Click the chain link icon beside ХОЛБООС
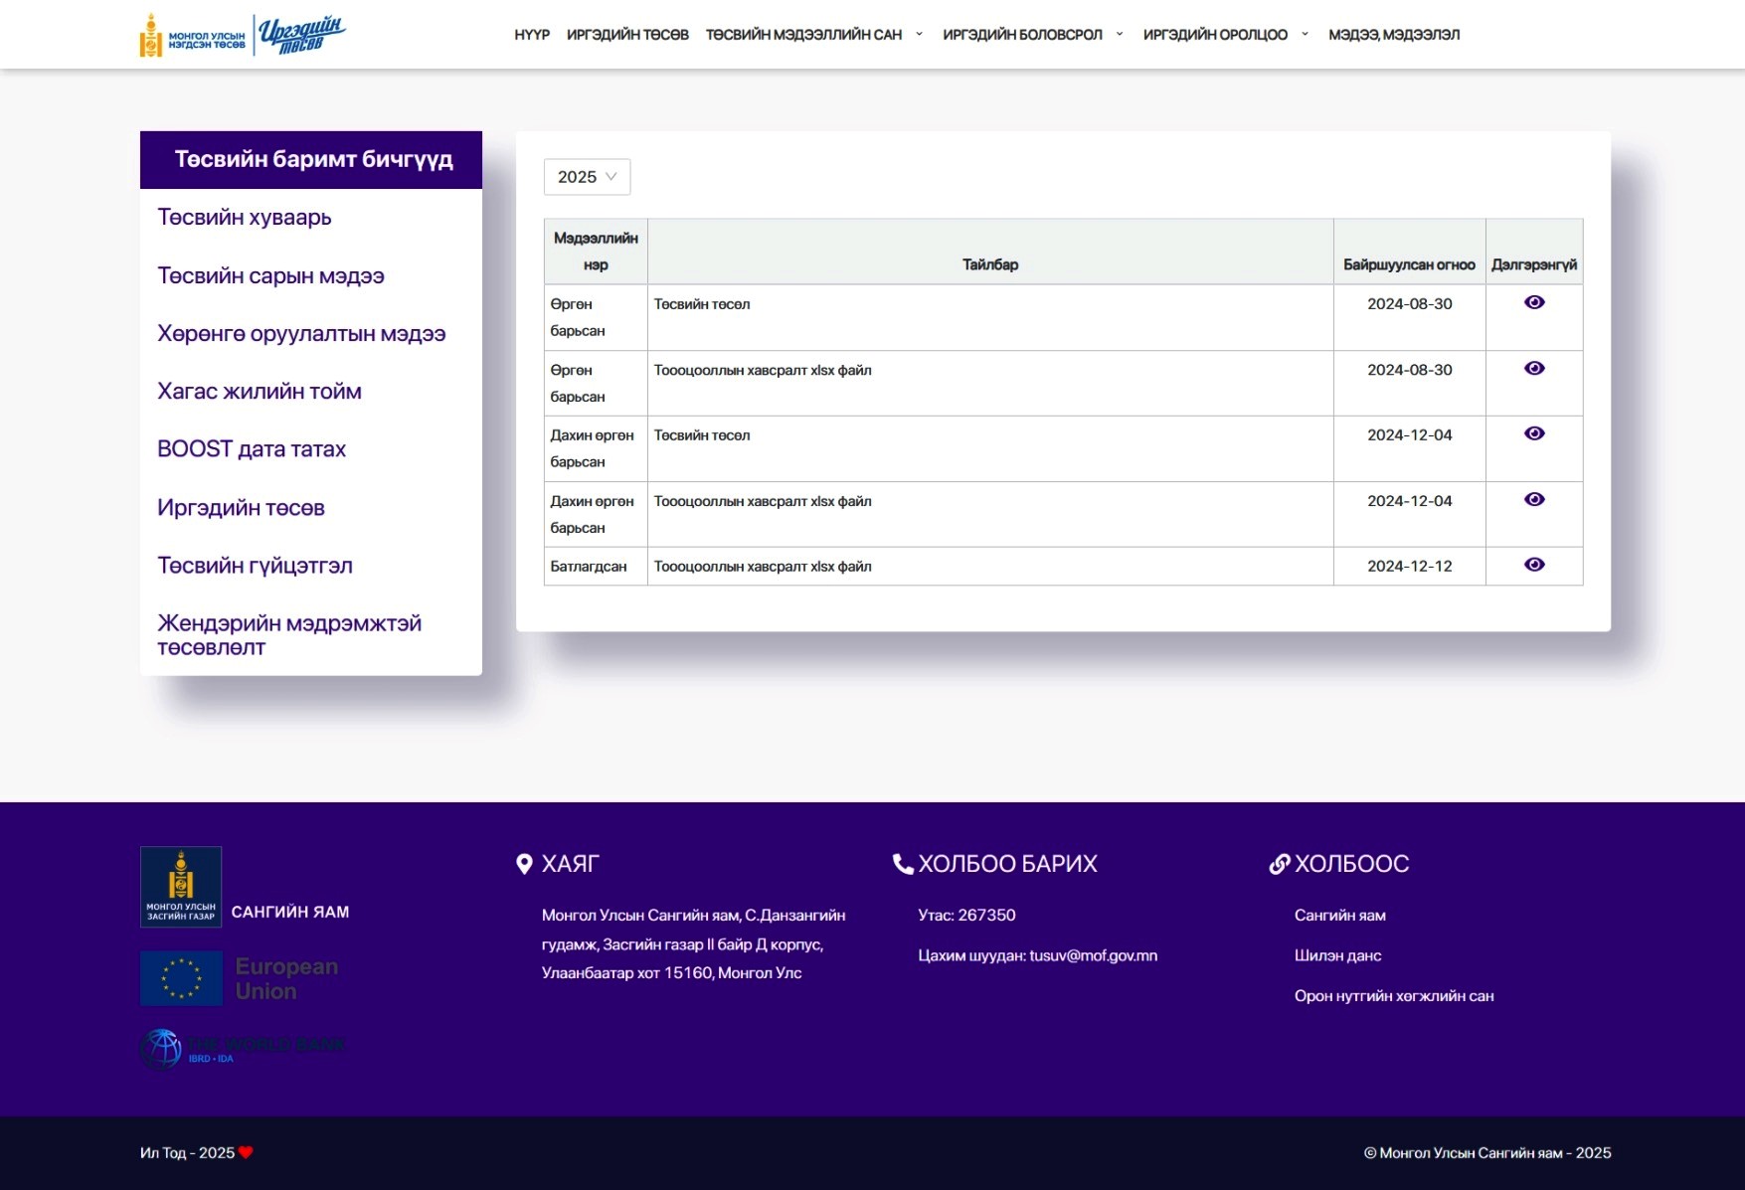1745x1190 pixels. click(x=1279, y=864)
